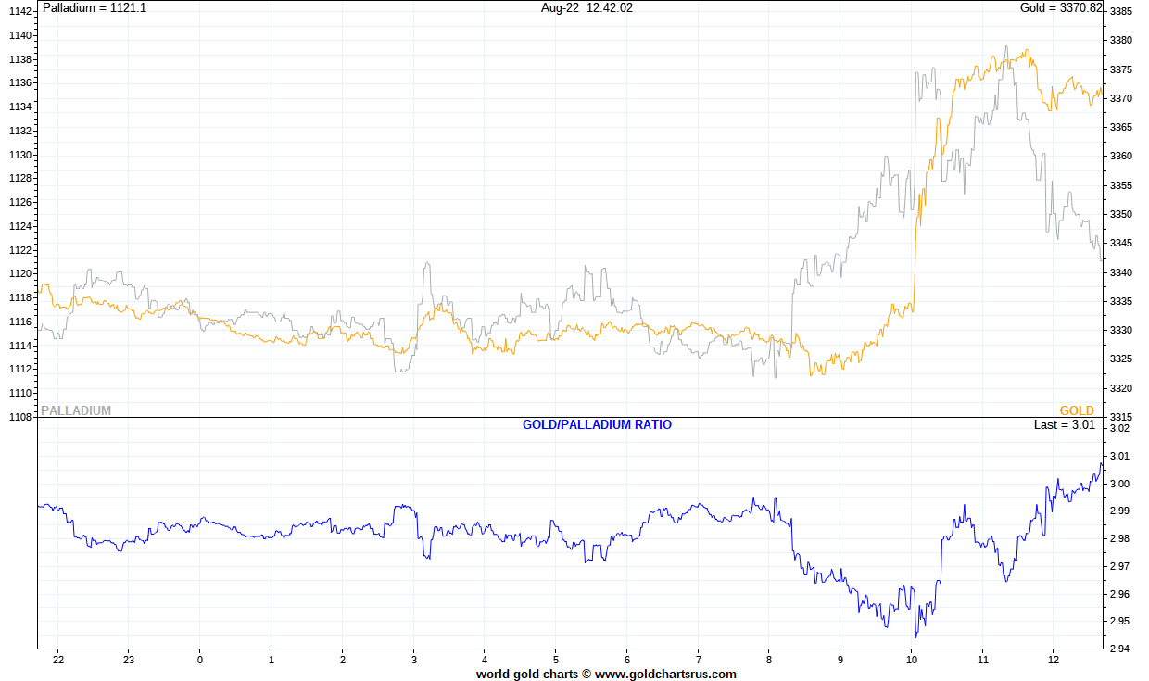
Task: Click the 1122 palladium axis label
Action: coord(20,250)
